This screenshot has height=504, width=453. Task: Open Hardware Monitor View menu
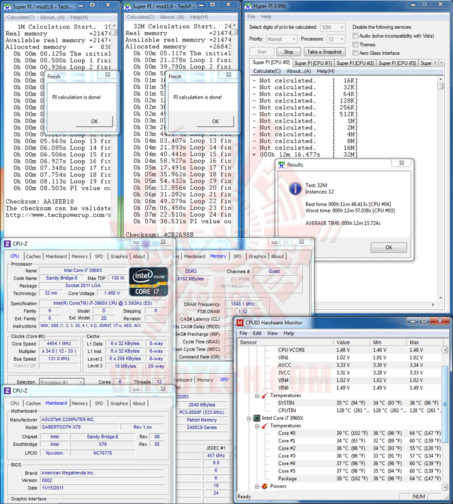point(272,333)
